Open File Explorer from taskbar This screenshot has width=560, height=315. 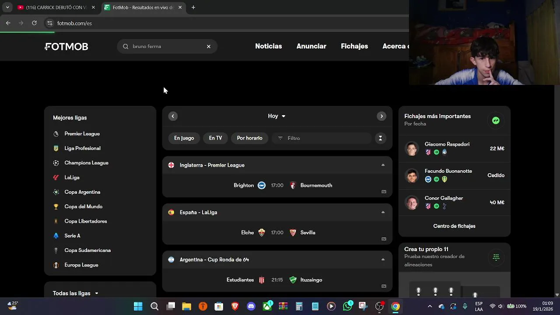coord(187,306)
